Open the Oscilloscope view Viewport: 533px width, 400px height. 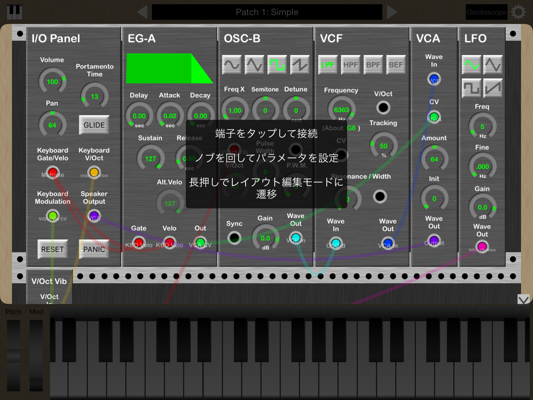coord(486,12)
